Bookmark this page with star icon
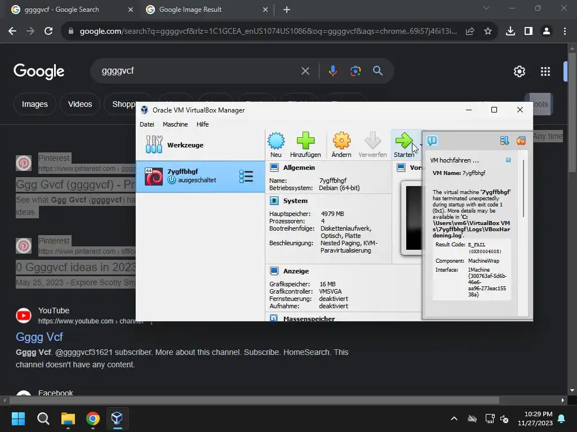This screenshot has height=432, width=577. pos(488,31)
